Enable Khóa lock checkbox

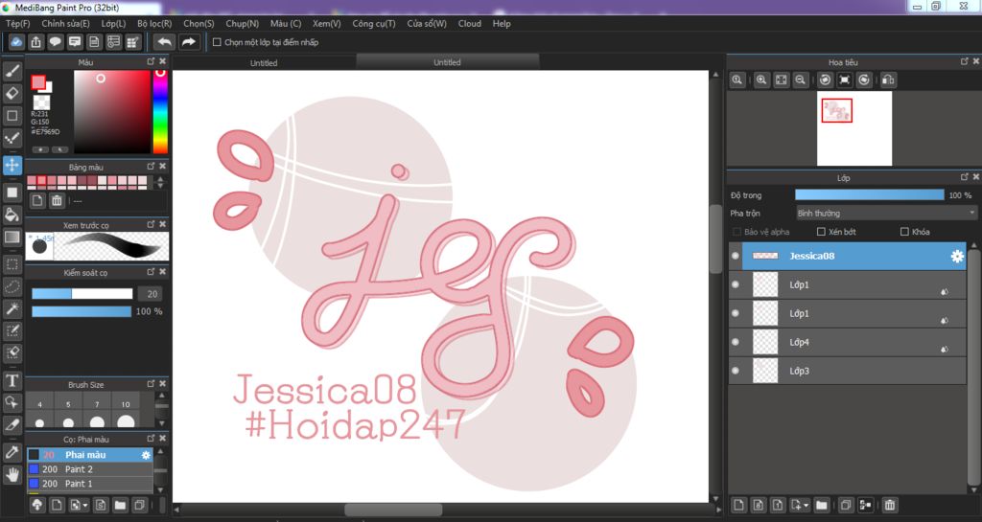click(x=904, y=232)
